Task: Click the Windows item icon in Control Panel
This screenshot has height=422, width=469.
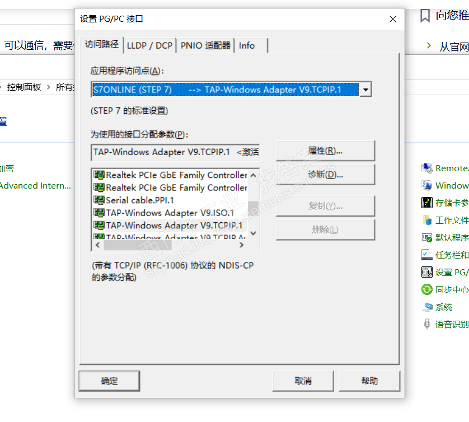Action: (427, 185)
